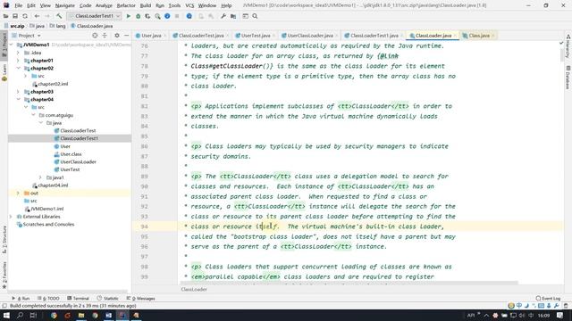Open the Structure side tool window

(4, 240)
